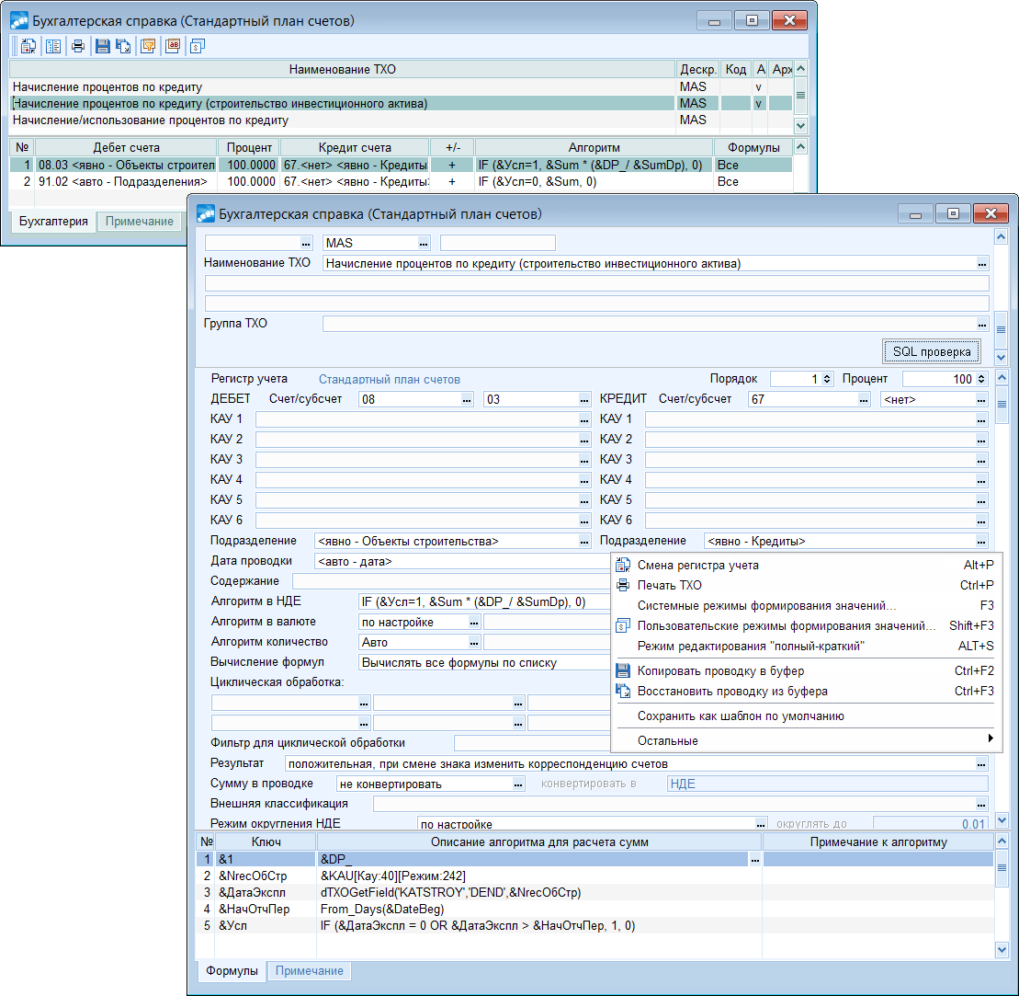The image size is (1019, 996).
Task: Click the 'Стандартный план счетов' link
Action: point(390,380)
